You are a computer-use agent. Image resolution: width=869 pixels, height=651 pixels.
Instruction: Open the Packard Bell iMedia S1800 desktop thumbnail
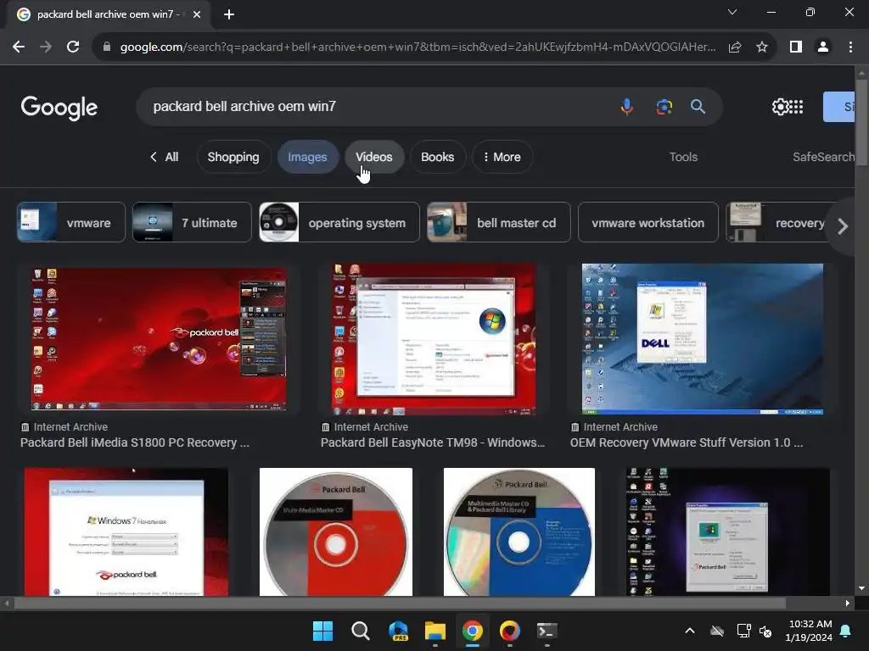[159, 339]
